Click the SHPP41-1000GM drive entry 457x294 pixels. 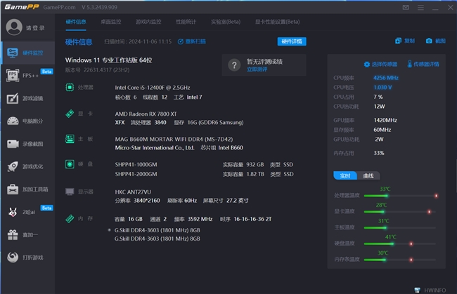click(136, 165)
